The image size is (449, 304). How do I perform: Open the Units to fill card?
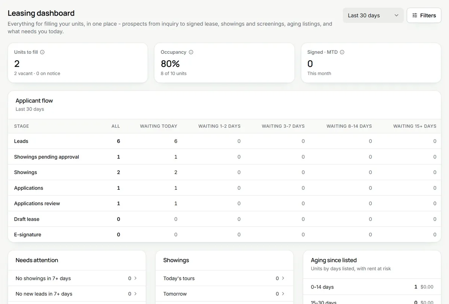[78, 63]
